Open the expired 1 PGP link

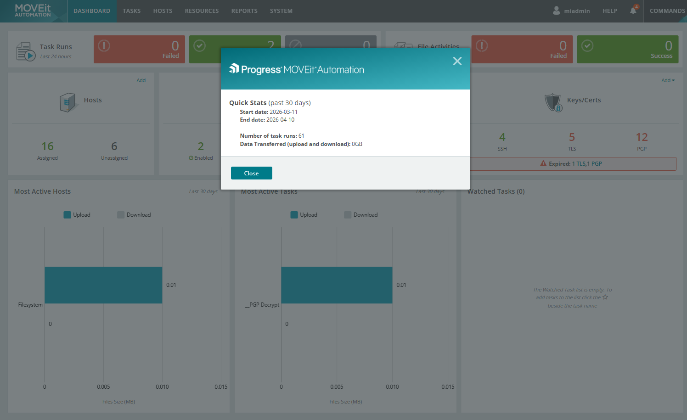[x=595, y=163]
